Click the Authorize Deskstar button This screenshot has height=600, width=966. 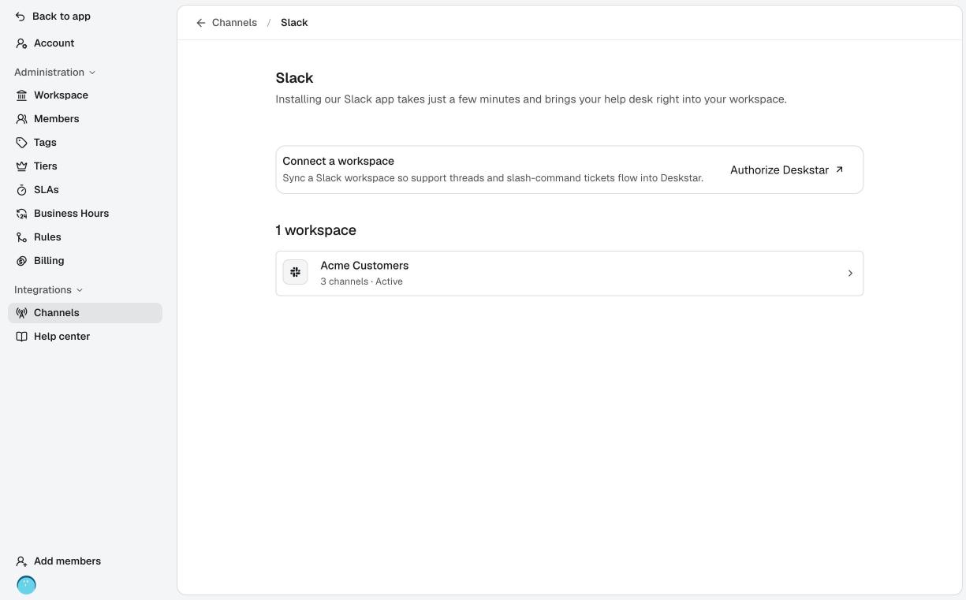click(787, 170)
